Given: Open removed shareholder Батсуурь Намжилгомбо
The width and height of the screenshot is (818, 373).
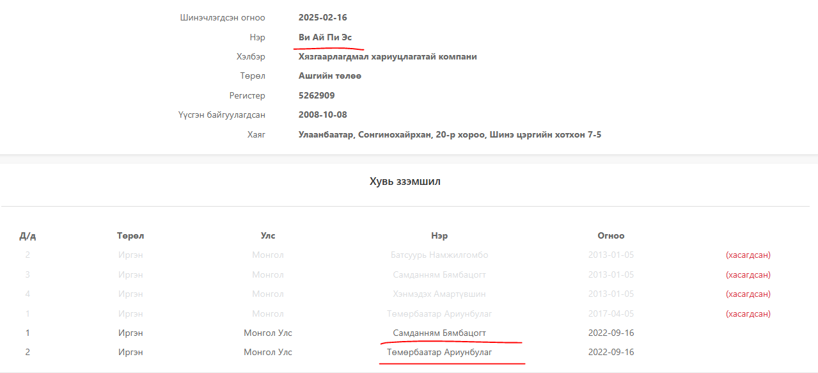Looking at the screenshot, I should (x=439, y=255).
